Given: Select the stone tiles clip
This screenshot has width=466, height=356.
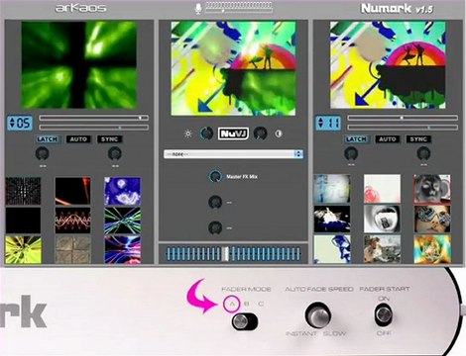Looking at the screenshot, I should click(x=72, y=249).
